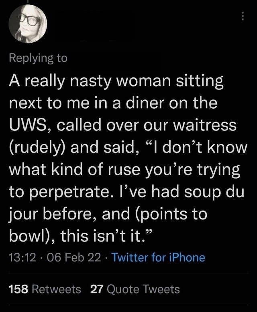
Task: Click the "Replying to" label
Action: coord(38,58)
